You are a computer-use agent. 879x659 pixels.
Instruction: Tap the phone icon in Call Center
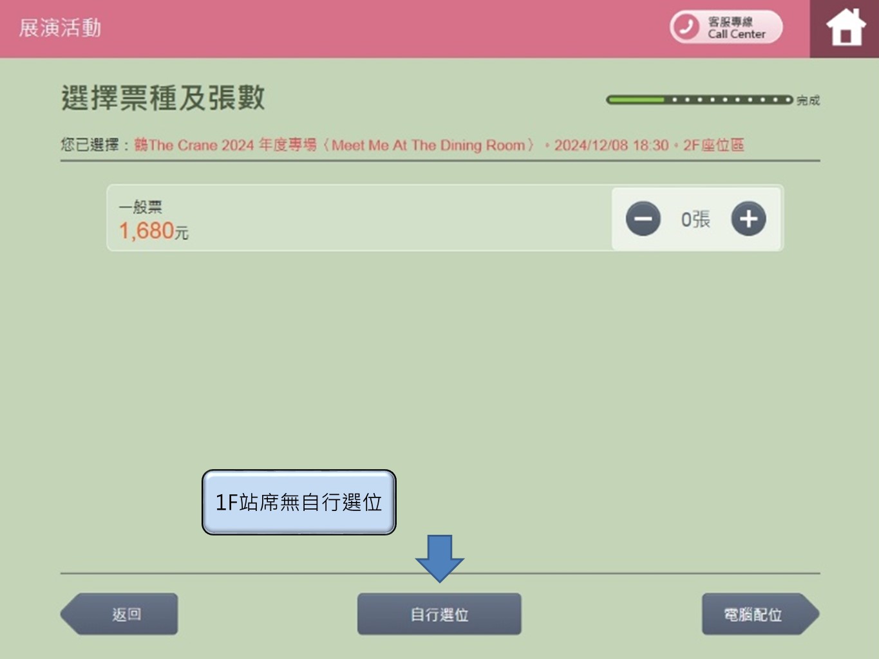[686, 27]
